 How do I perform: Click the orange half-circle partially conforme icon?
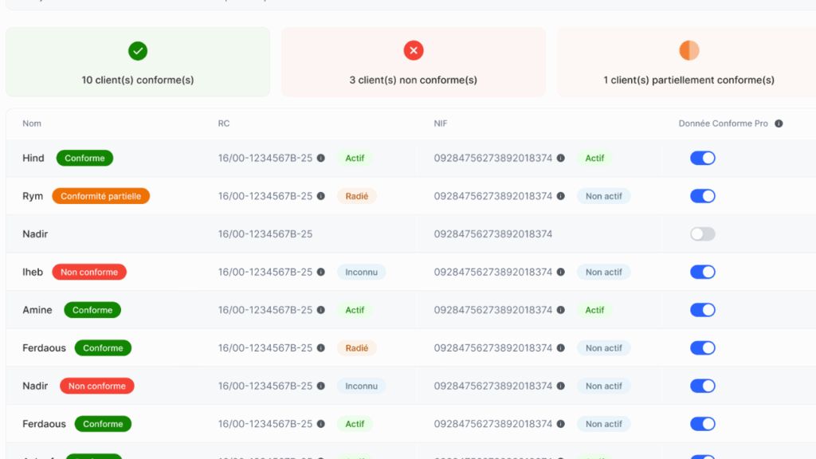point(688,51)
